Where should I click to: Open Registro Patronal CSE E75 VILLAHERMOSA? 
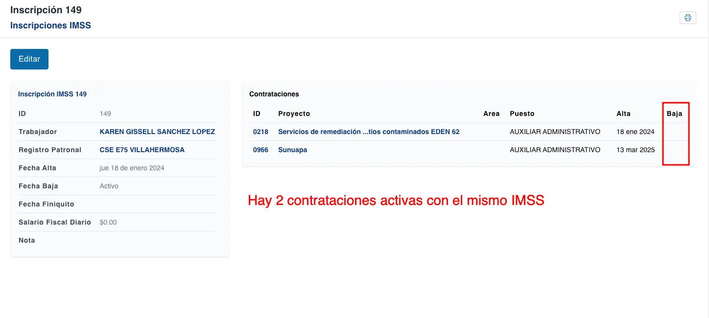coord(142,150)
